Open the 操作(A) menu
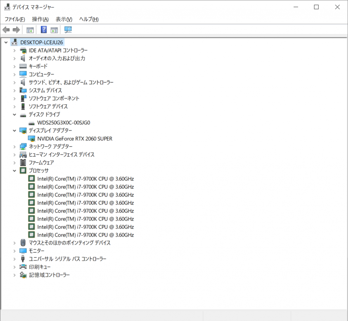This screenshot has height=321, width=348. pyautogui.click(x=40, y=19)
